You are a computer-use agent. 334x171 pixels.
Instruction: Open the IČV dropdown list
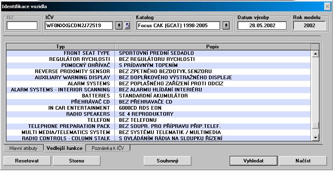click(119, 26)
